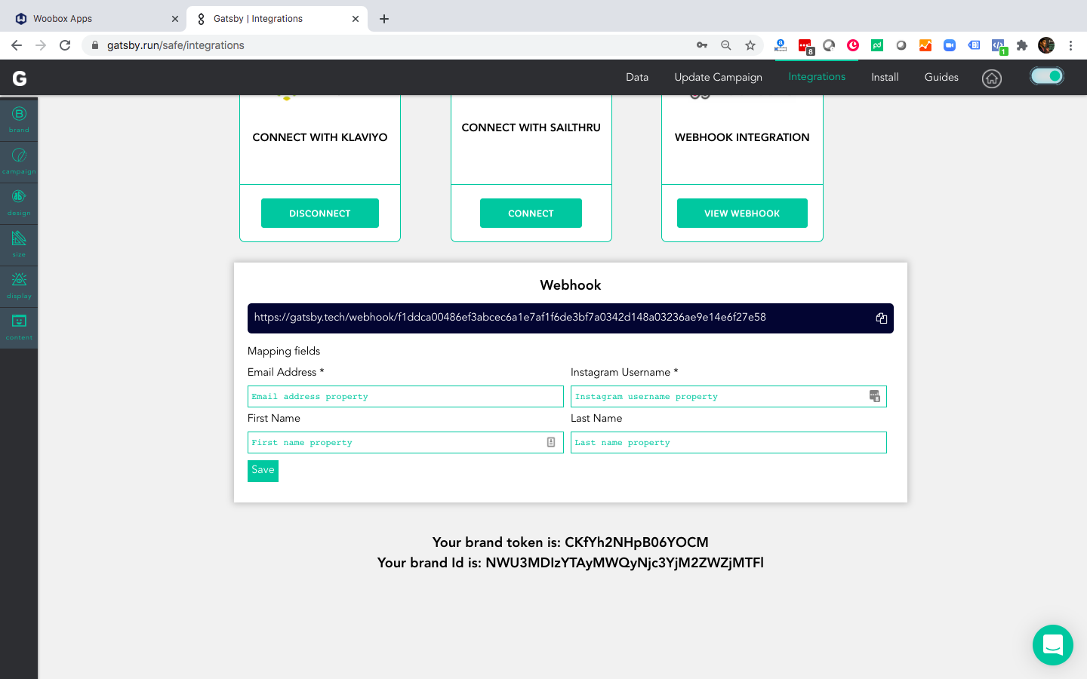
Task: Open the Extensions puzzle piece menu
Action: tap(1022, 45)
